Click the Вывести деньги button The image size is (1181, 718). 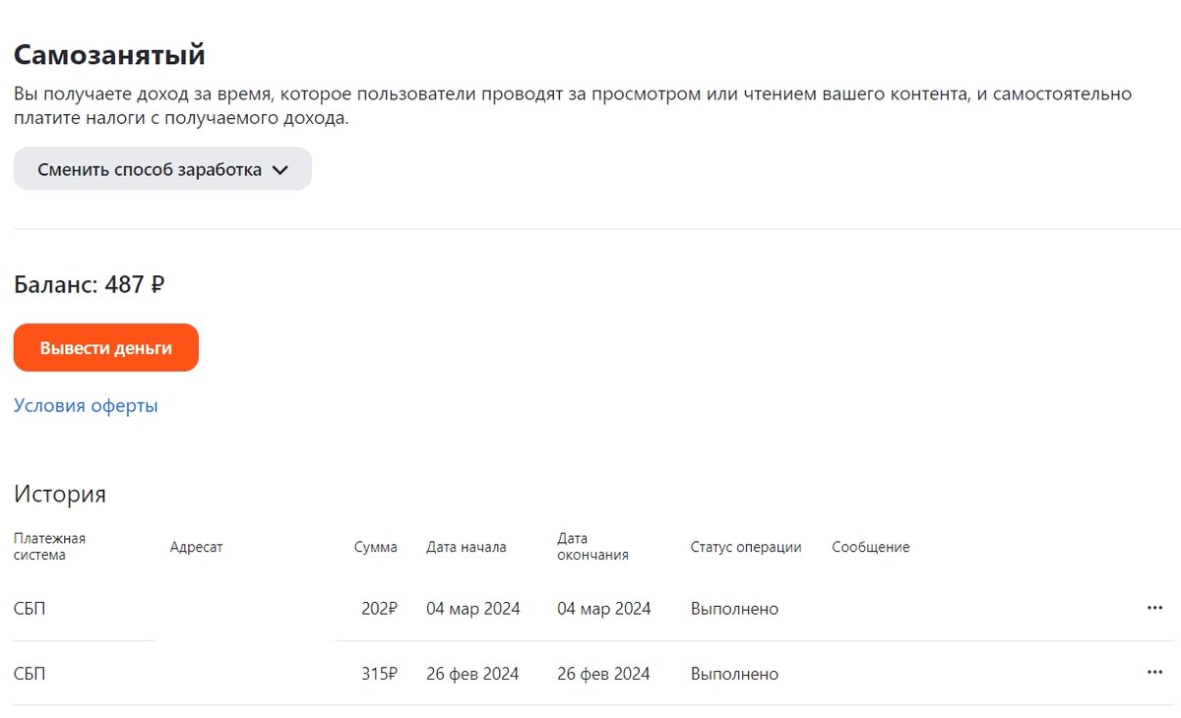(x=105, y=347)
